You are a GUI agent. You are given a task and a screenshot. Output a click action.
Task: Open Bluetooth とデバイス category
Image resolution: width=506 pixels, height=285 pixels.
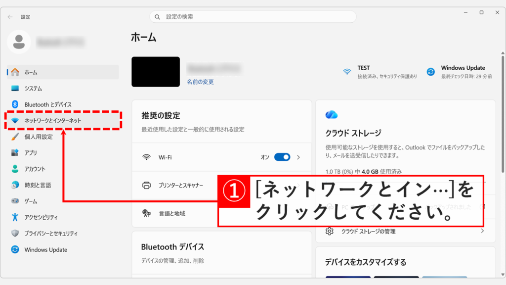click(63, 104)
